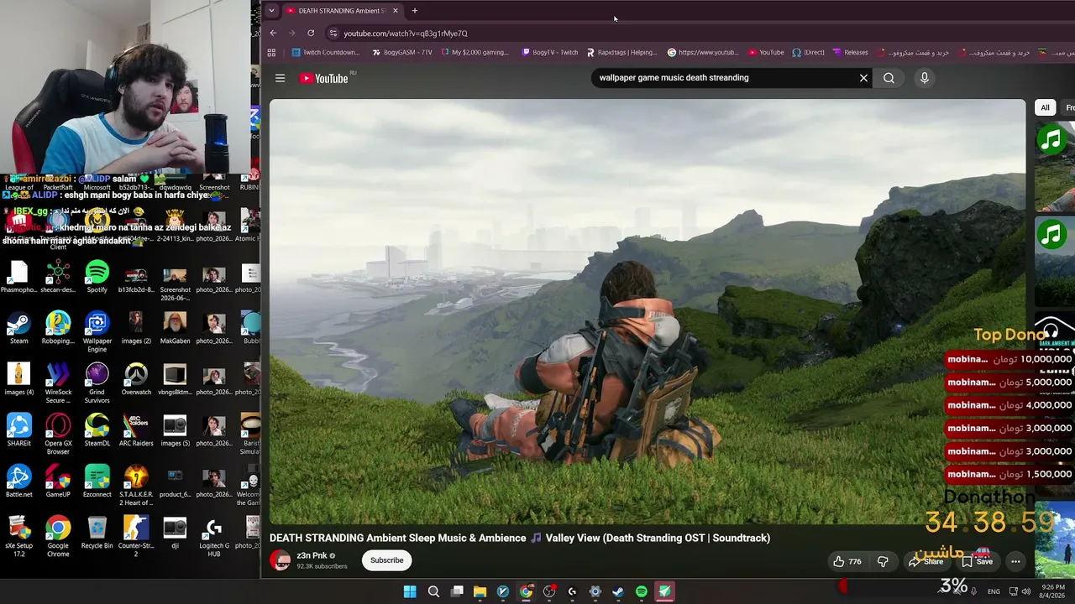
Task: Select the Spotify desktop shortcut
Action: tap(97, 277)
